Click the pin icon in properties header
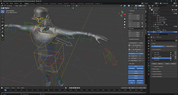This screenshot has width=178, height=95. point(176,37)
